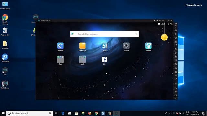Click the recent apps button in Nox sidebar
Viewport: 207px width, 116px height.
pos(176,95)
